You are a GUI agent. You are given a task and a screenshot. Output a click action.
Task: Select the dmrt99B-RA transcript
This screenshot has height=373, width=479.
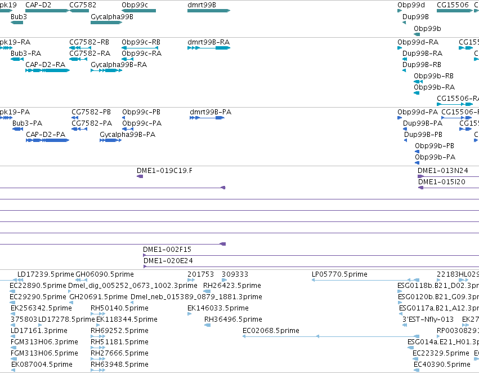[x=209, y=48]
